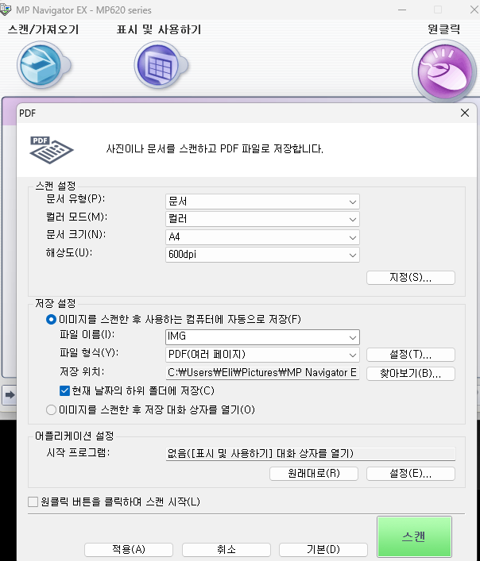Click the PDF document icon in dialog
The height and width of the screenshot is (561, 480).
coord(51,148)
